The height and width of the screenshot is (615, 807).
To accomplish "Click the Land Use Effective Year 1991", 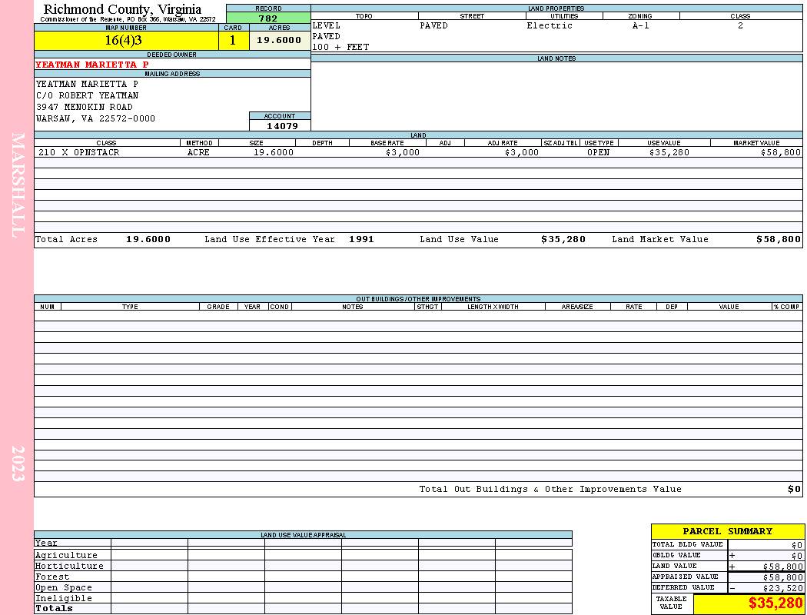I will [x=361, y=239].
